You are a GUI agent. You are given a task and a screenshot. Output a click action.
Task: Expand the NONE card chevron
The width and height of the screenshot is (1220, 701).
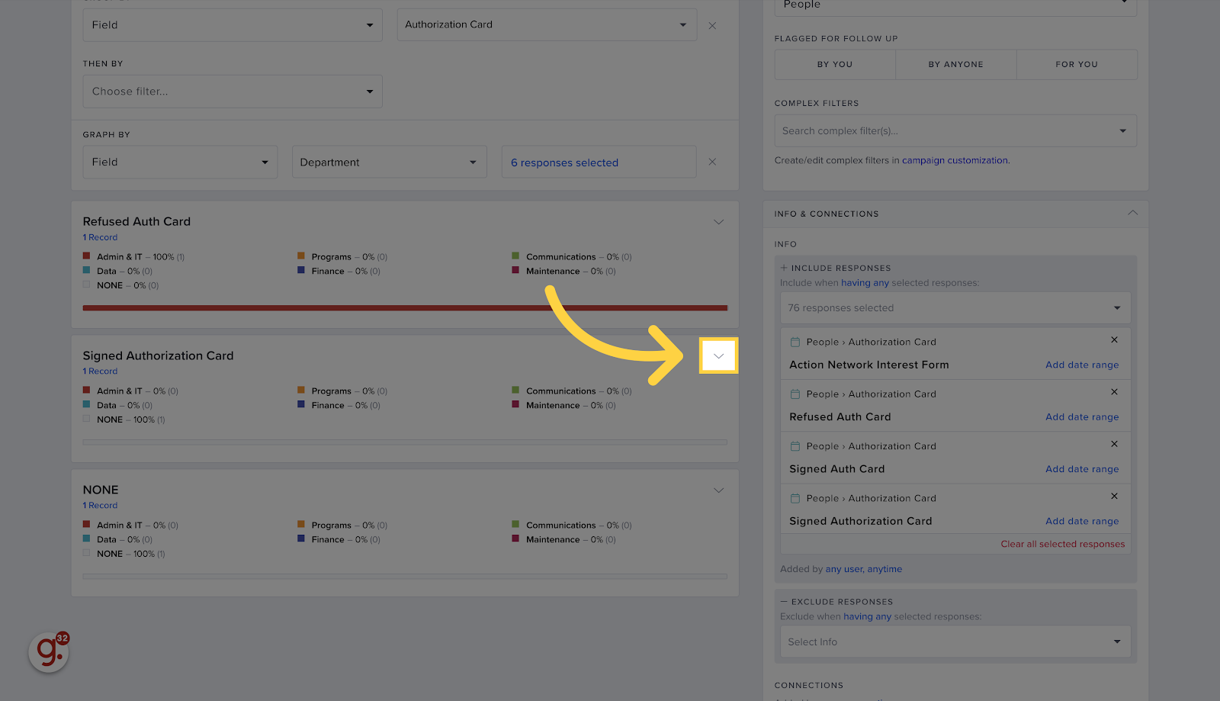(x=718, y=490)
